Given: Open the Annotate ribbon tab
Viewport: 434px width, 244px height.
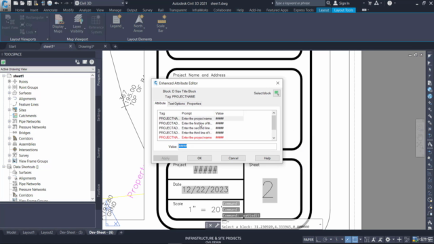Looking at the screenshot, I should tap(50, 10).
